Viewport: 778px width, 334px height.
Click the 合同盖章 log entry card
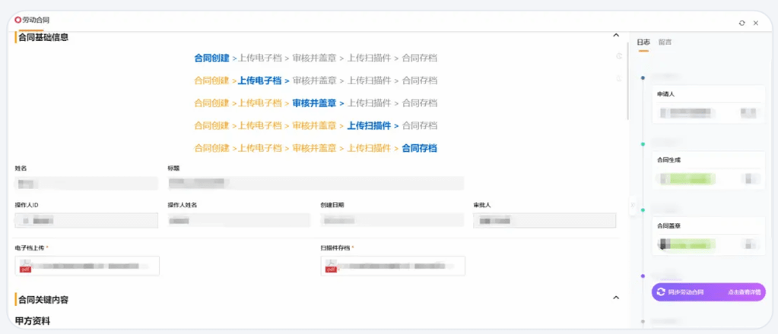coord(709,235)
